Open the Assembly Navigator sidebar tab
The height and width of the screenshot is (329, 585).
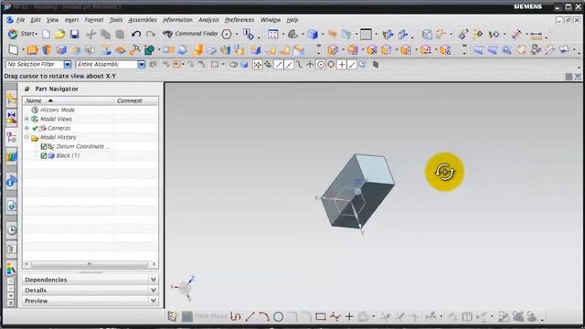tap(12, 99)
